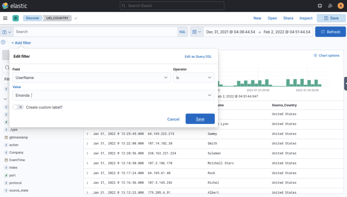Click the + Add filter link
This screenshot has width=347, height=197.
click(21, 43)
